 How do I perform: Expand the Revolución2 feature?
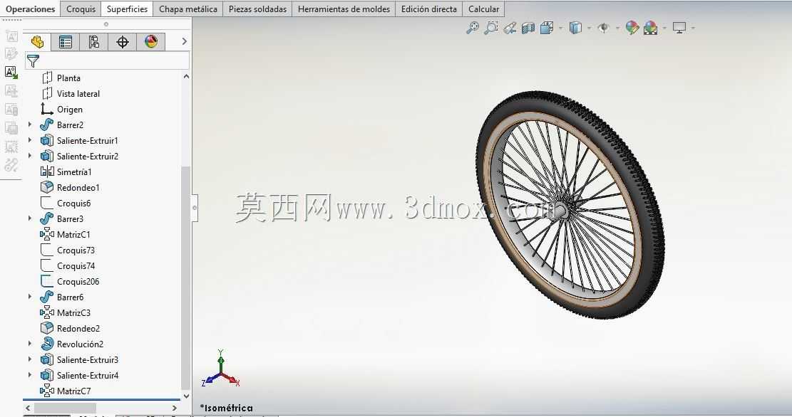30,344
